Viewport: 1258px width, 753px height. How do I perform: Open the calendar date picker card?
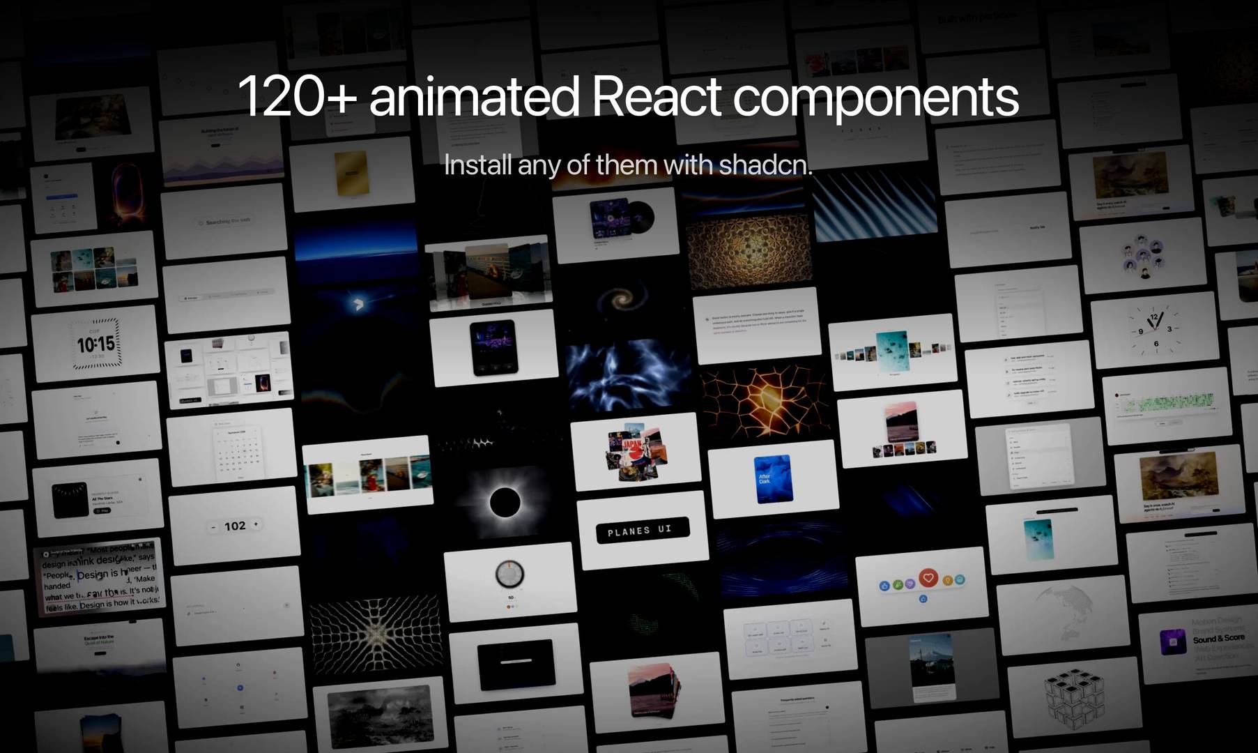tap(231, 447)
